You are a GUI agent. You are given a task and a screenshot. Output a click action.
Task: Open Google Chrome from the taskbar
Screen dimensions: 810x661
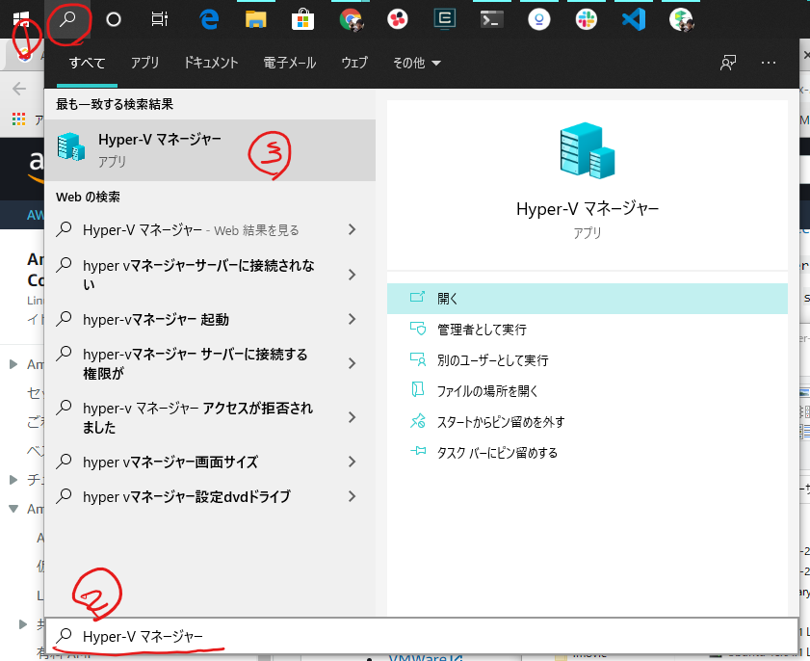tap(352, 19)
